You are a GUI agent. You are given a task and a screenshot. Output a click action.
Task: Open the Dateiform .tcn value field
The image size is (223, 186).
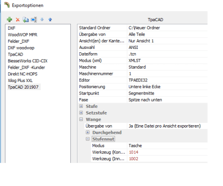tap(168, 54)
